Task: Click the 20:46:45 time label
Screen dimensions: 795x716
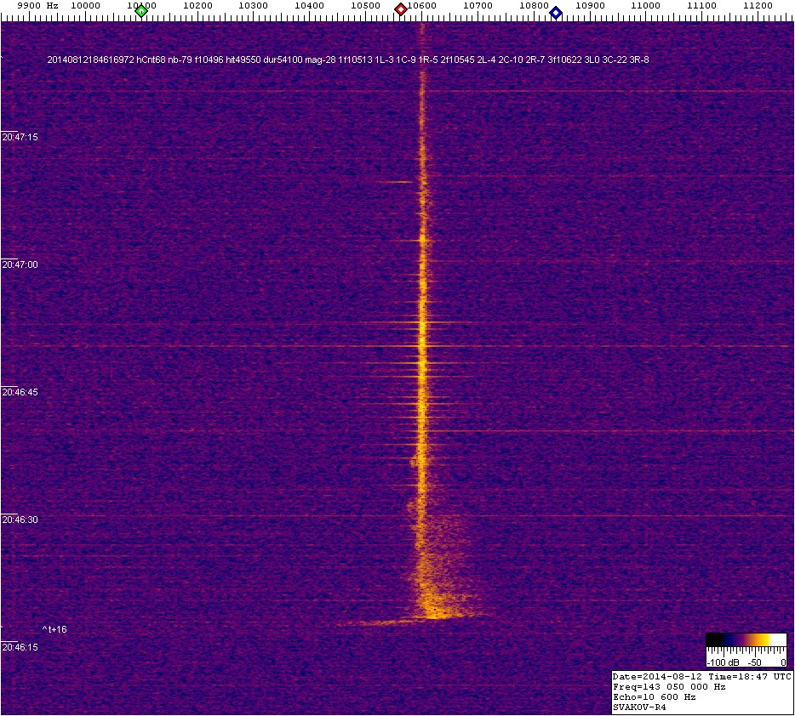Action: tap(20, 392)
